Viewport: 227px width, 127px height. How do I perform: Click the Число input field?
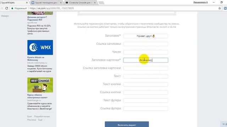[146, 52]
